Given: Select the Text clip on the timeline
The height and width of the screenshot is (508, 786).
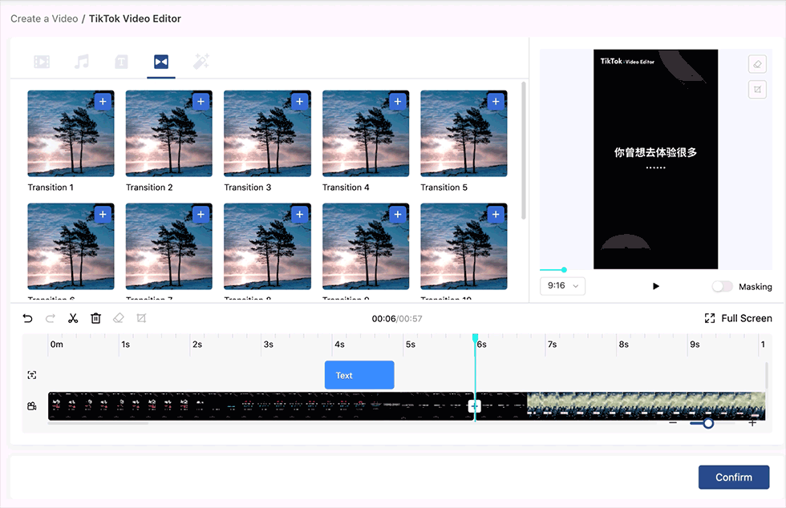Looking at the screenshot, I should 359,374.
